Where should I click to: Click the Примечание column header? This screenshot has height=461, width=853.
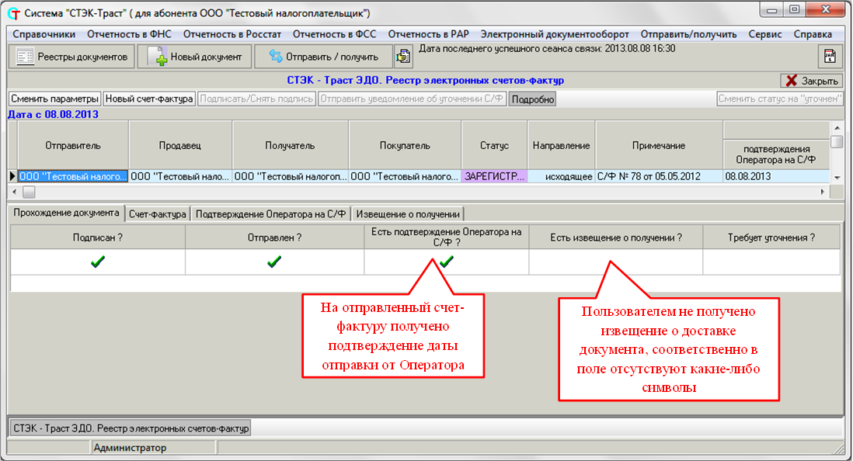(659, 146)
